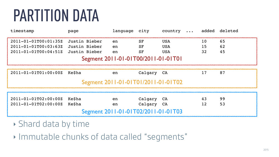The image size is (279, 157).
Task: Click the 2015 footer label
Action: tap(266, 150)
